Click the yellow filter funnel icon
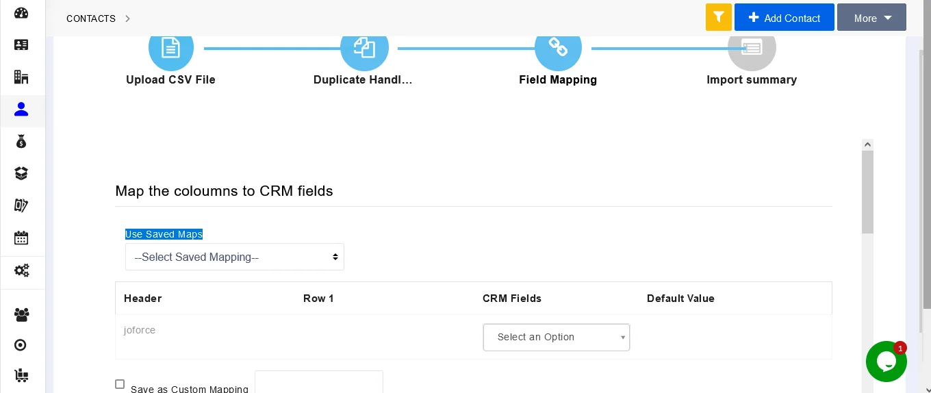This screenshot has height=393, width=931. coord(718,17)
